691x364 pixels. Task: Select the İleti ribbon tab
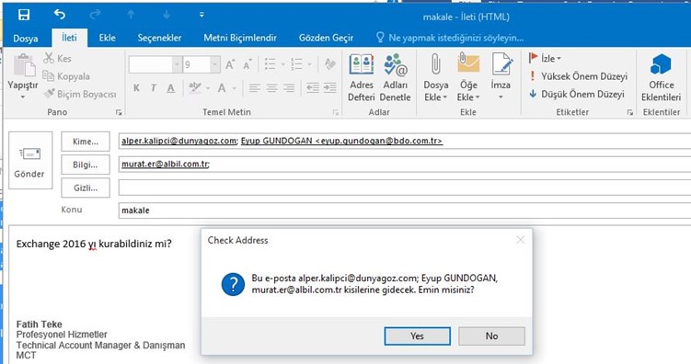tap(69, 38)
